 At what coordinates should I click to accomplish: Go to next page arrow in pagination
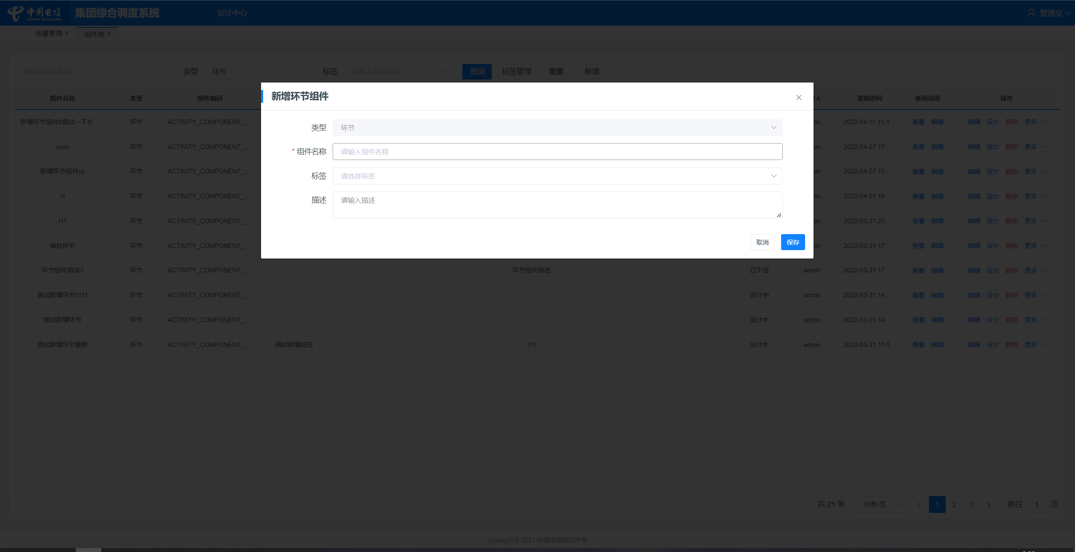(x=989, y=504)
